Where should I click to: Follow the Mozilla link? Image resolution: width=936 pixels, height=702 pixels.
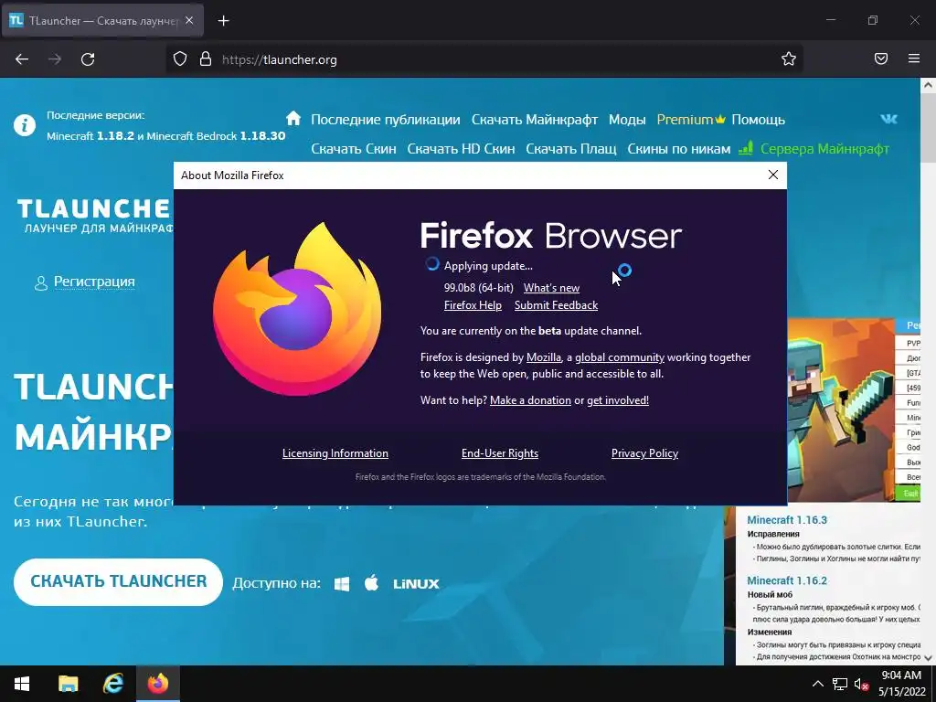click(543, 357)
